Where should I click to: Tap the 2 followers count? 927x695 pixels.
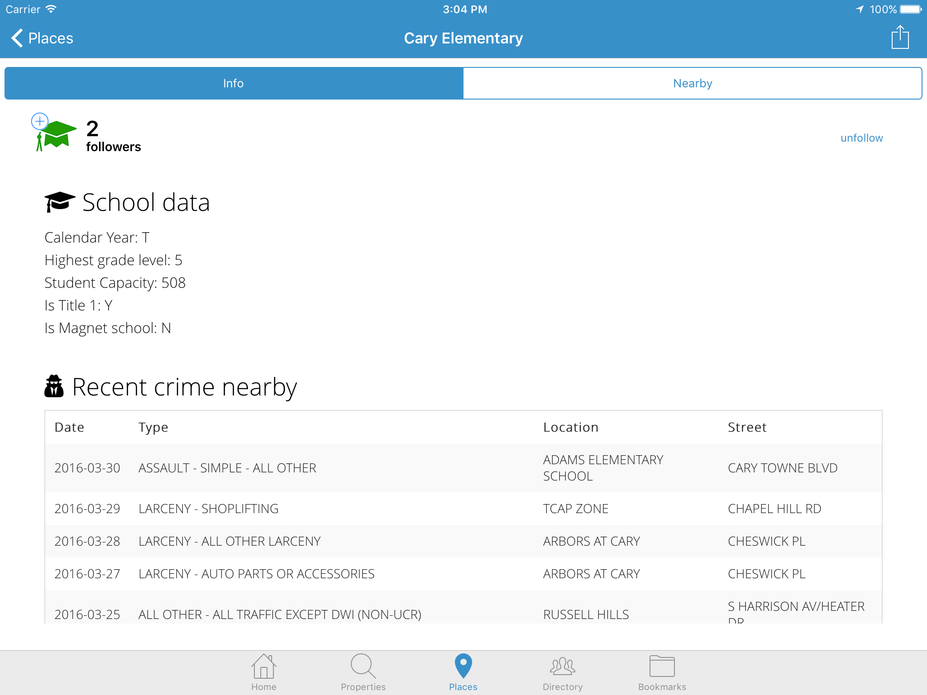coord(113,136)
